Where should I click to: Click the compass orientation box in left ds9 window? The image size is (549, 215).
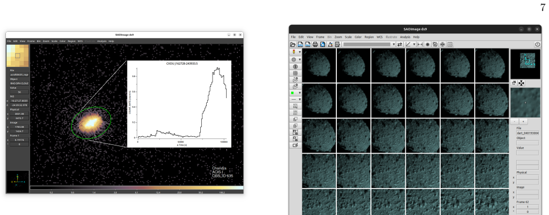18,182
